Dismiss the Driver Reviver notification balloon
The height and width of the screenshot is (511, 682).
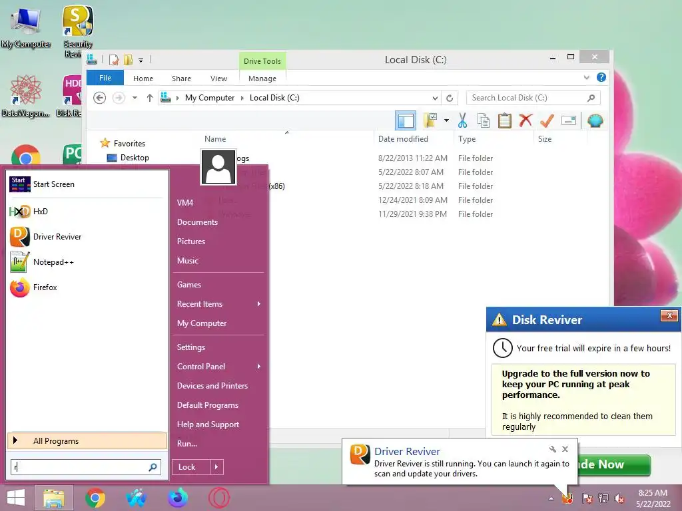(565, 449)
